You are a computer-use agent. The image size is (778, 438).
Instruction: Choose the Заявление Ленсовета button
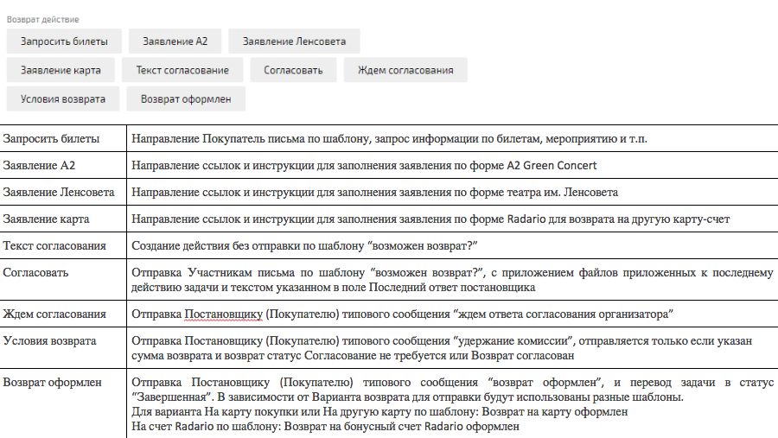(x=294, y=41)
